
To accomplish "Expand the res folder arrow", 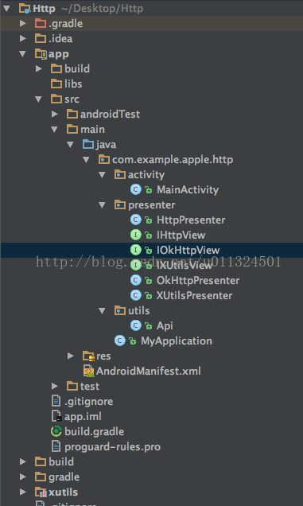I will point(71,356).
